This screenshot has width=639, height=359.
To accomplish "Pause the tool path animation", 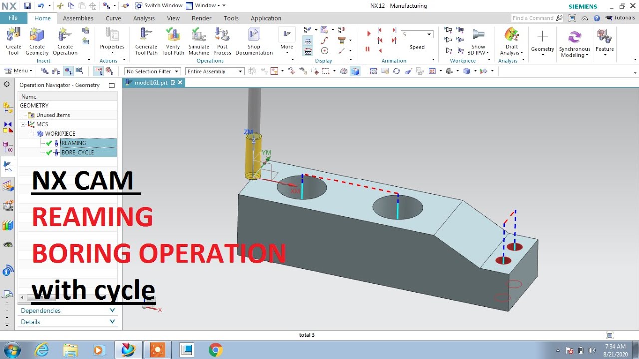I will tap(368, 49).
